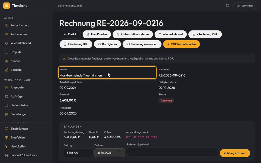The width and height of the screenshot is (261, 163).
Task: Export the XRechnung UBL file
Action: (76, 44)
